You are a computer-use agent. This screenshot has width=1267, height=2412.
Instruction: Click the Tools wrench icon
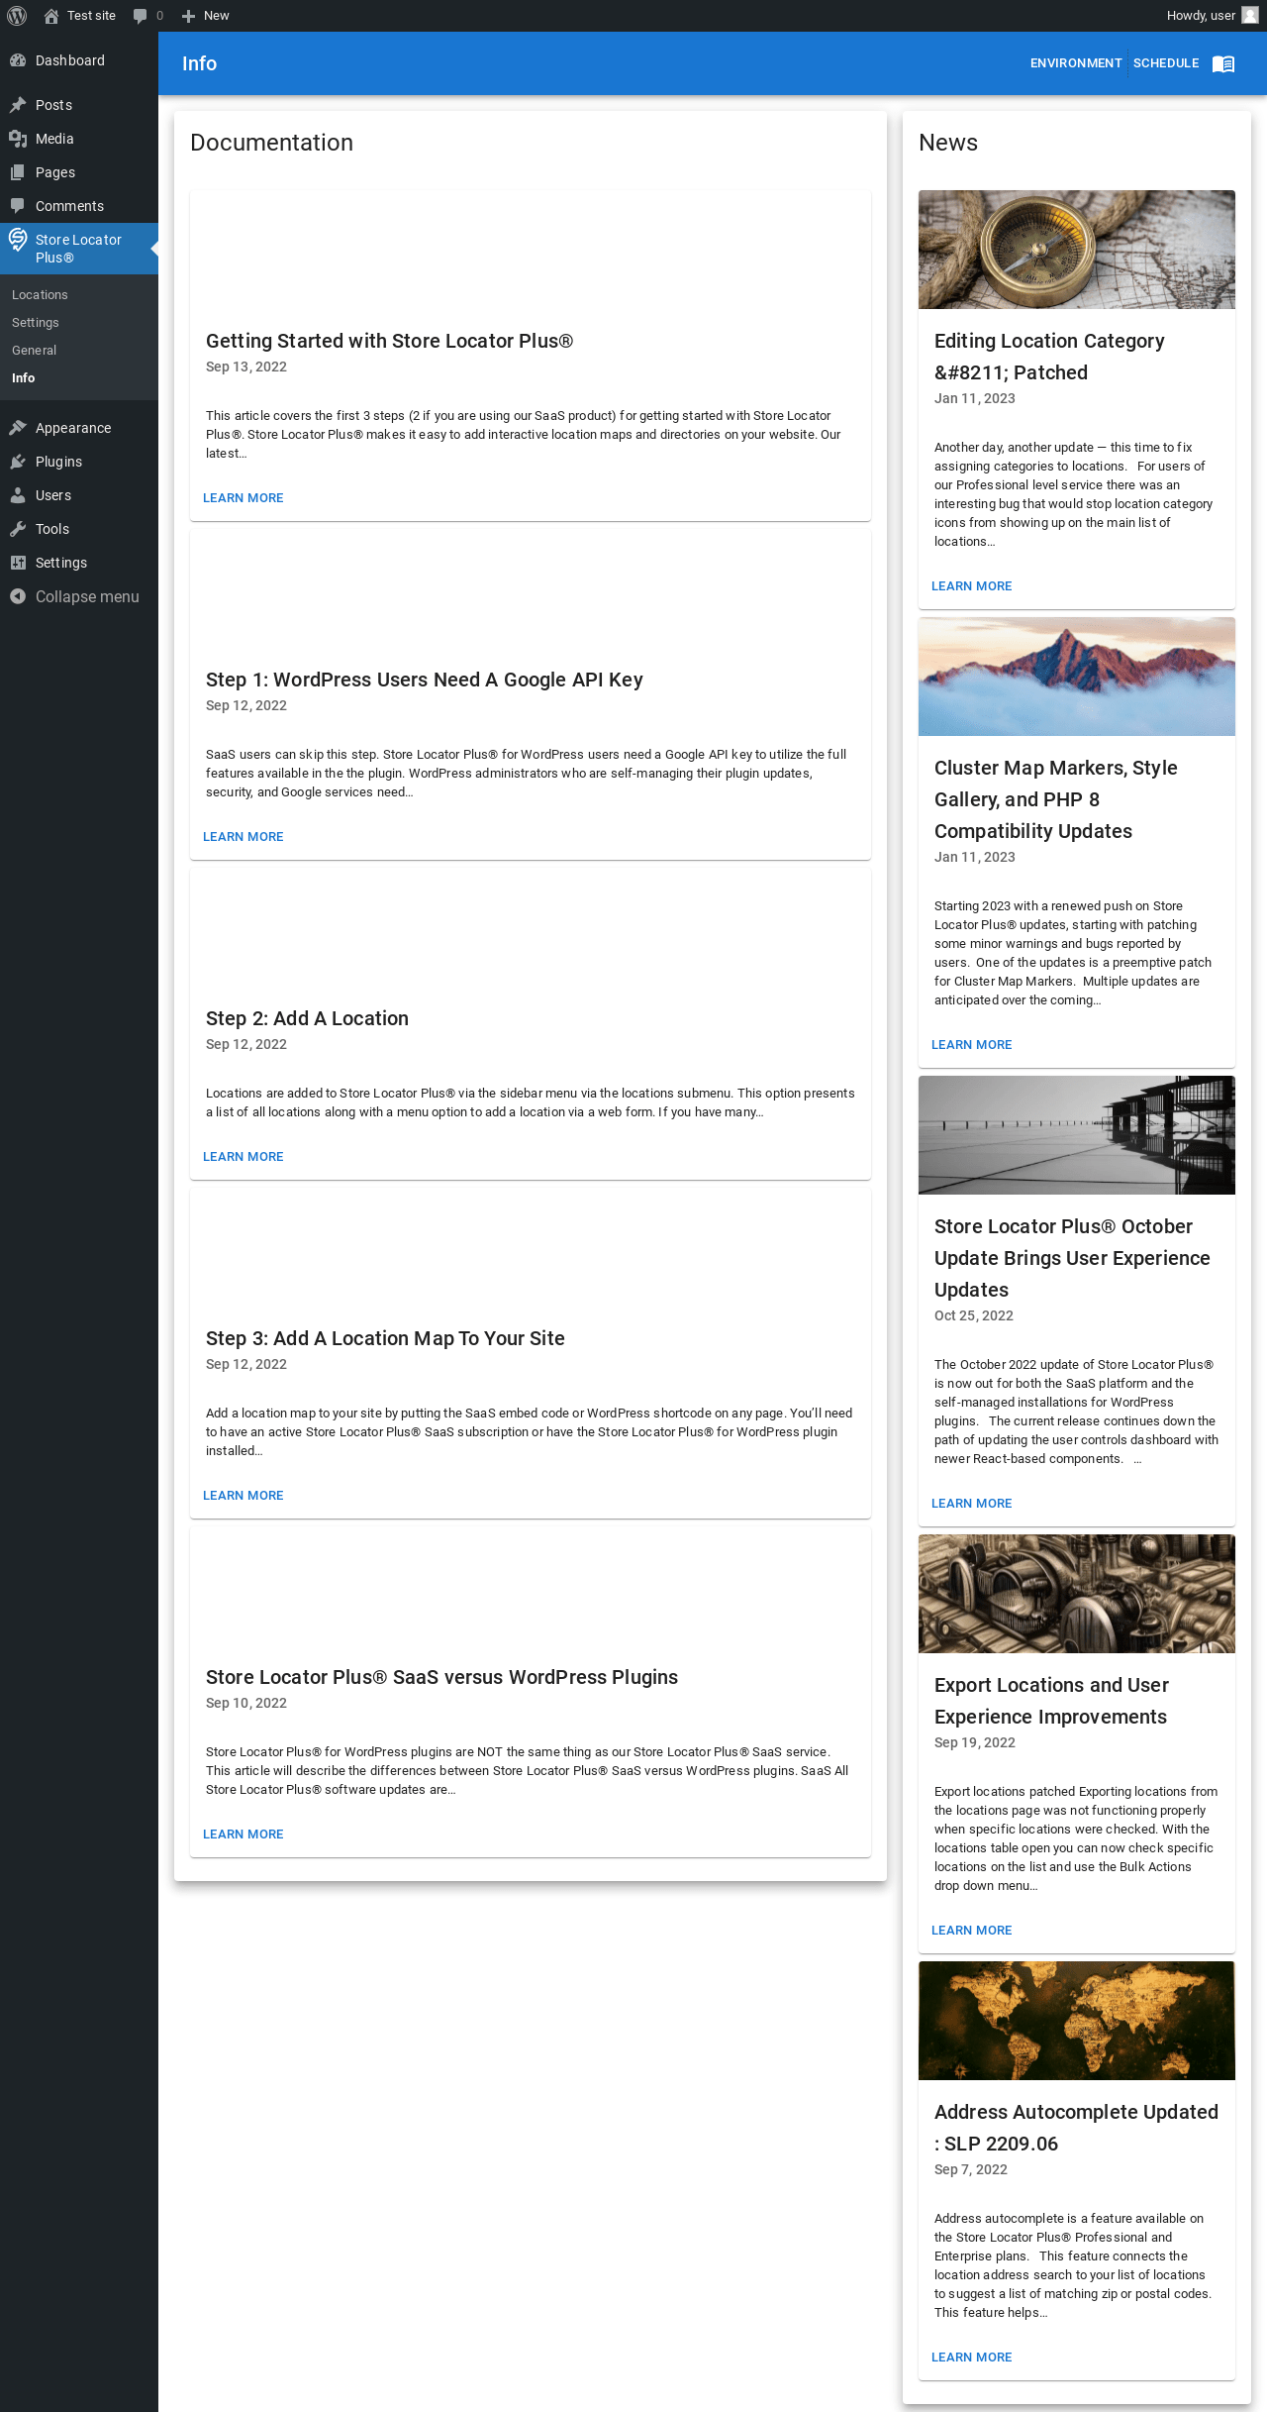coord(18,529)
